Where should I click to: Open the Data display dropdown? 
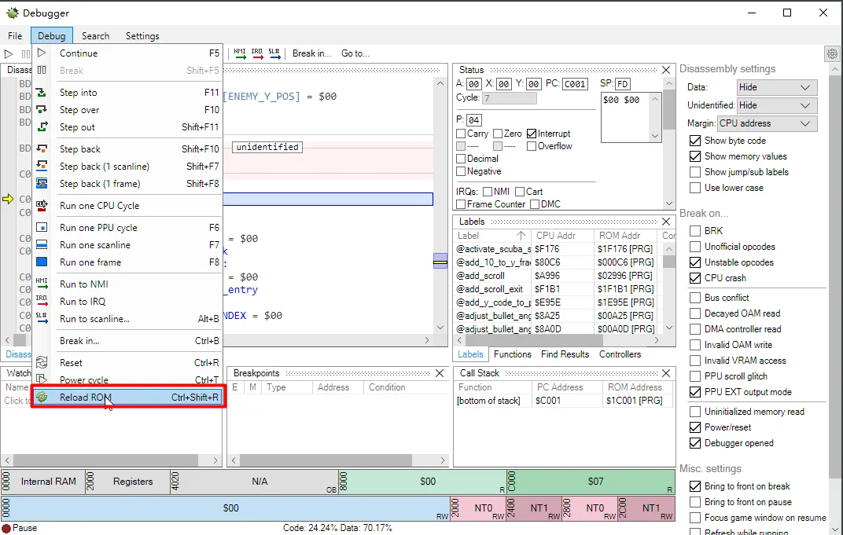coord(778,87)
